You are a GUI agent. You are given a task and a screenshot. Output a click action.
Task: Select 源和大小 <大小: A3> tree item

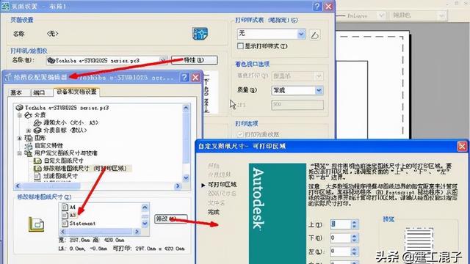(66, 122)
